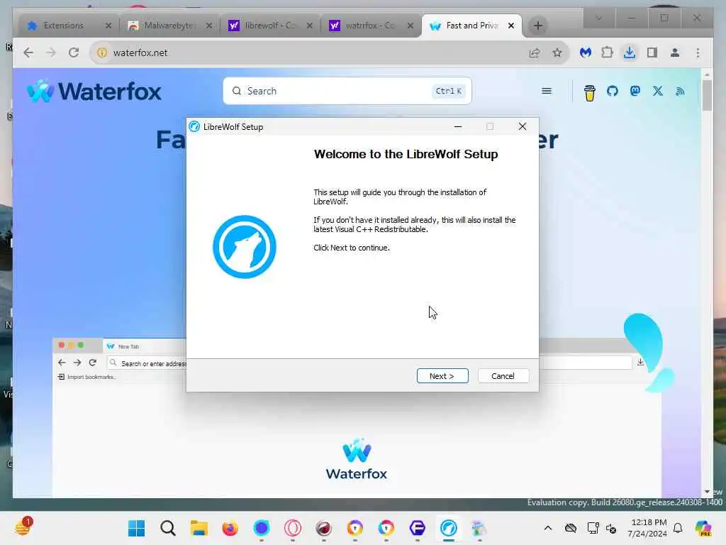Open the Waterfox Mastodon icon
726x545 pixels.
pos(635,92)
